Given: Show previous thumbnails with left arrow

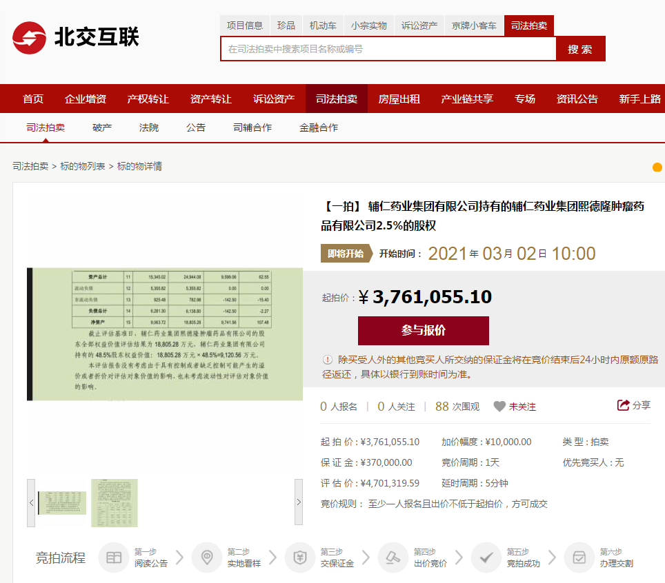Looking at the screenshot, I should [31, 502].
